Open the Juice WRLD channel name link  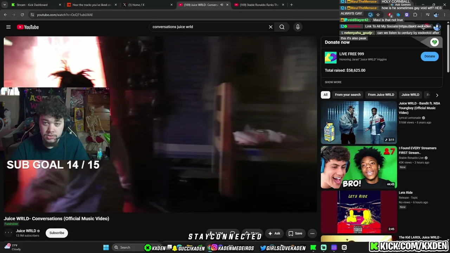[x=26, y=231]
